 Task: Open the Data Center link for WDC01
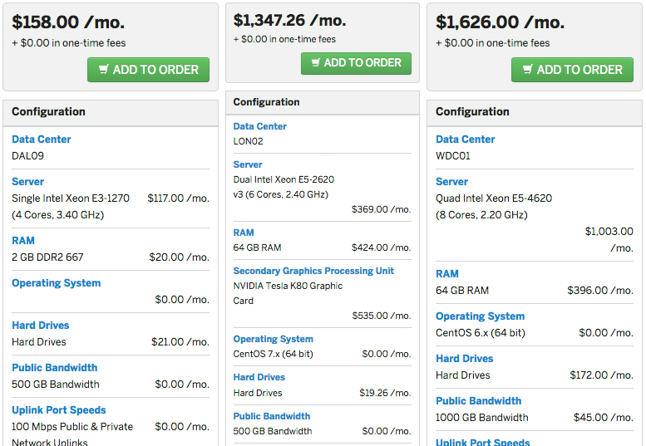[x=466, y=140]
